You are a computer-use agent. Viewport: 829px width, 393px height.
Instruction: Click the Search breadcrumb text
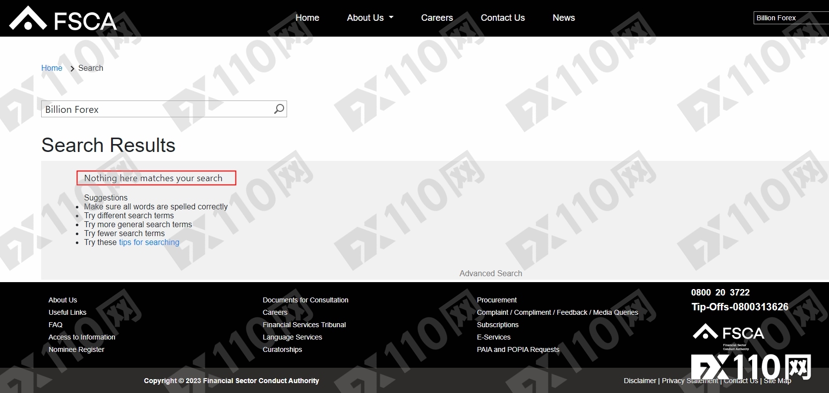(x=91, y=68)
